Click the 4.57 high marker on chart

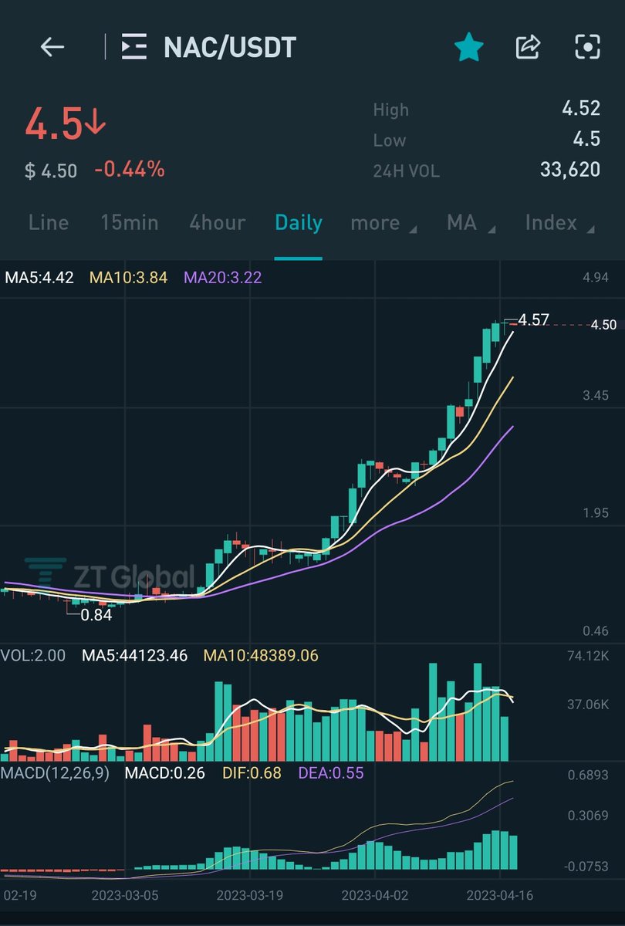534,319
